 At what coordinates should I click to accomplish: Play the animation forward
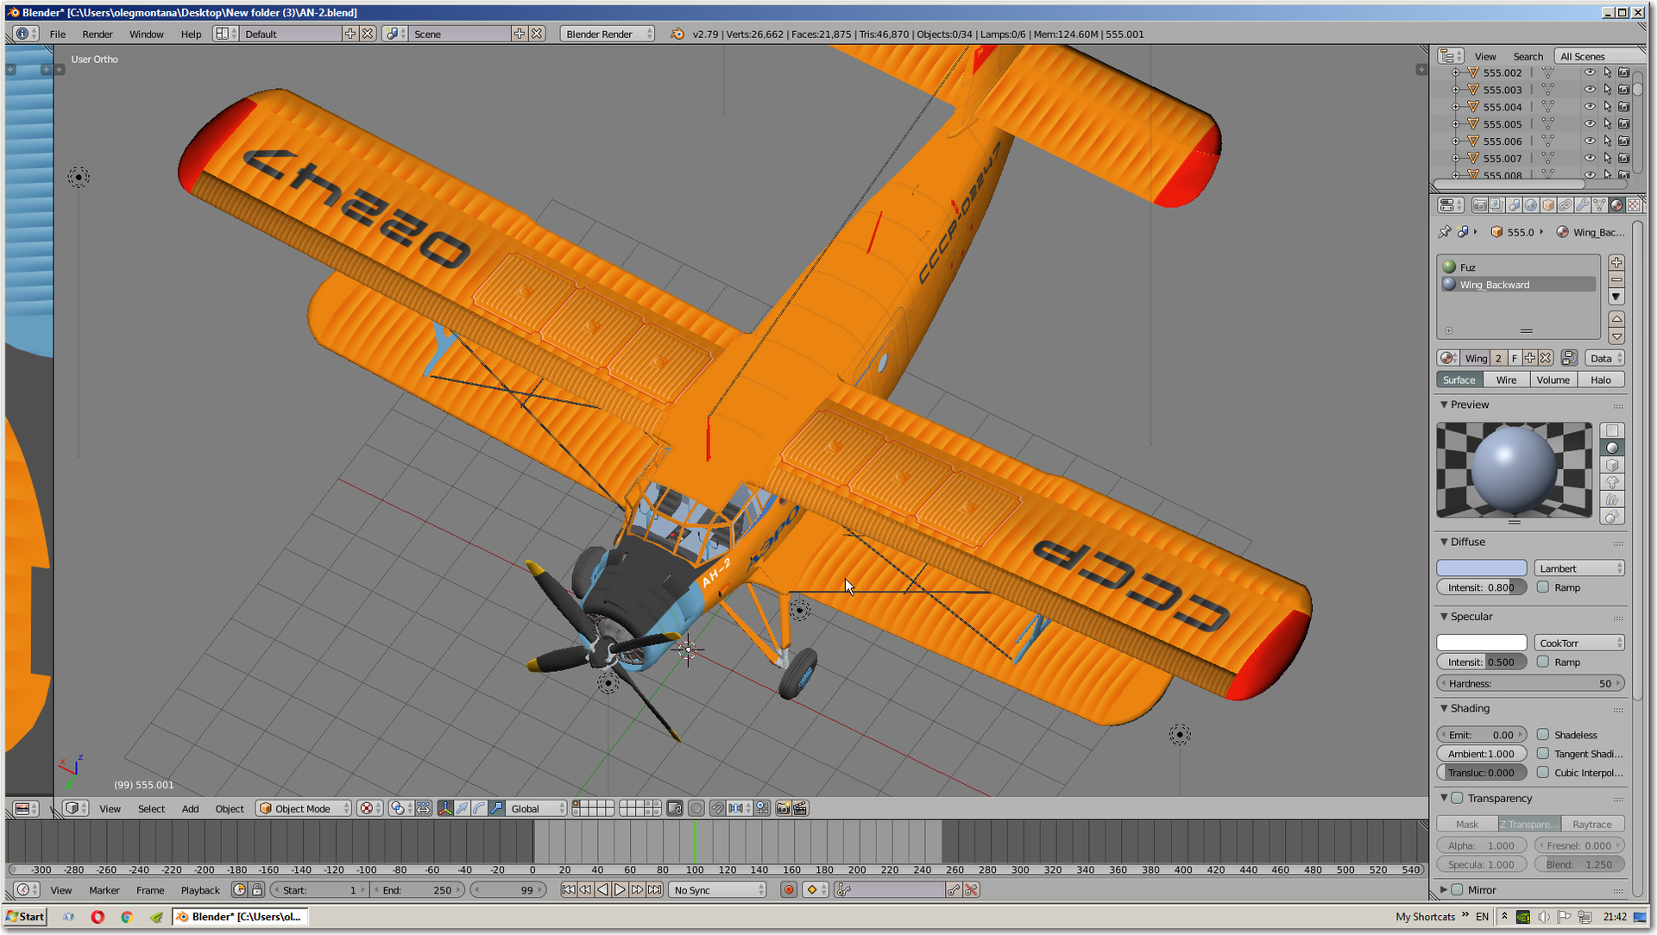click(x=620, y=890)
